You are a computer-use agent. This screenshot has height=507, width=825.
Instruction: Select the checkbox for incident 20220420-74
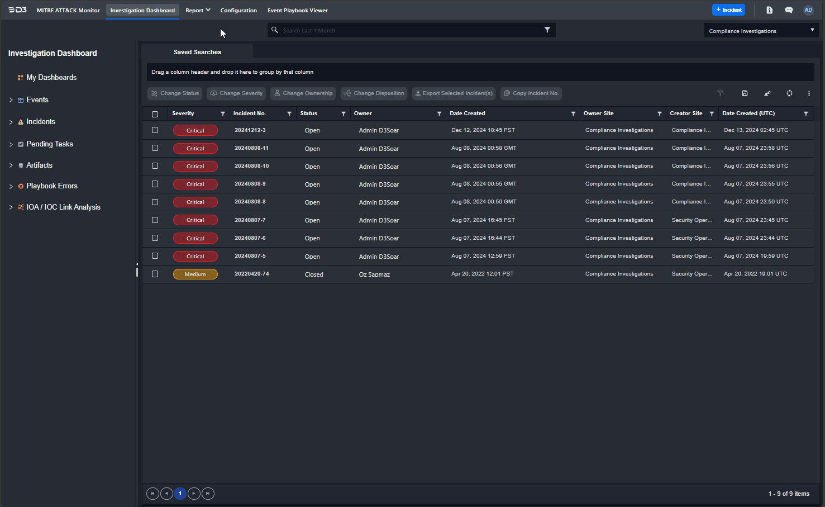tap(155, 274)
